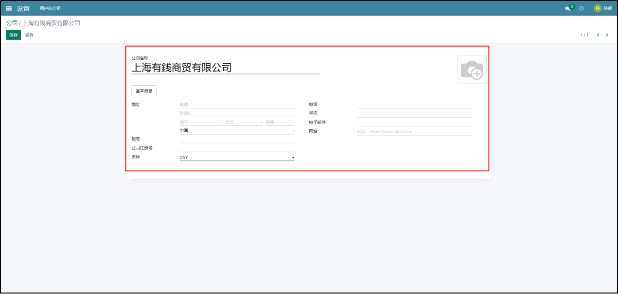Open the 中国 country dropdown
618x294 pixels.
point(237,131)
